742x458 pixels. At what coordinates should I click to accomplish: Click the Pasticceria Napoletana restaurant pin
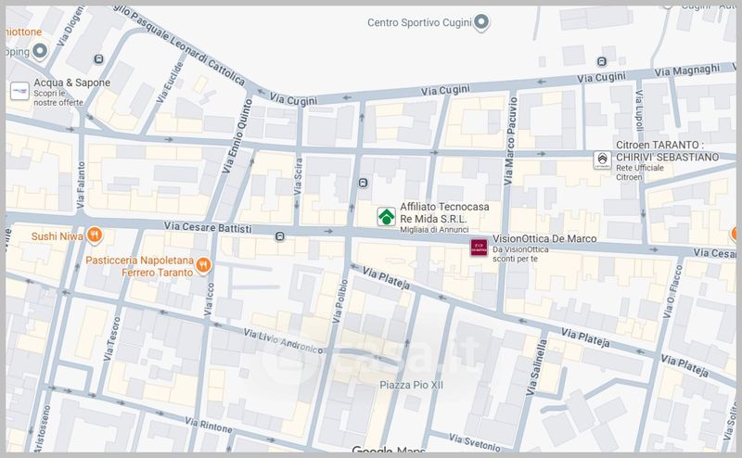(204, 266)
